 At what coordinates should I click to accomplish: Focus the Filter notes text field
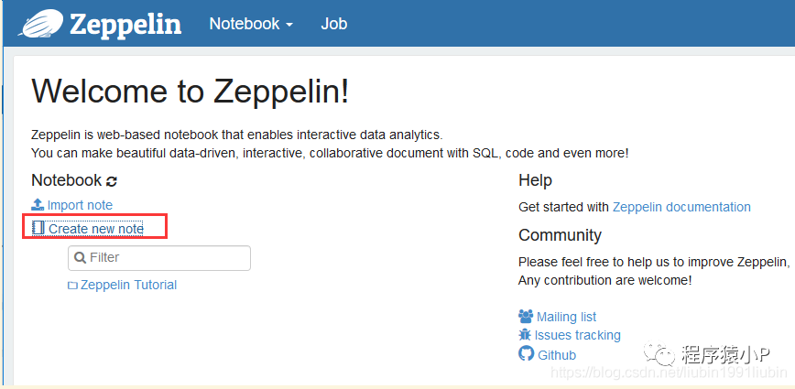[x=159, y=258]
